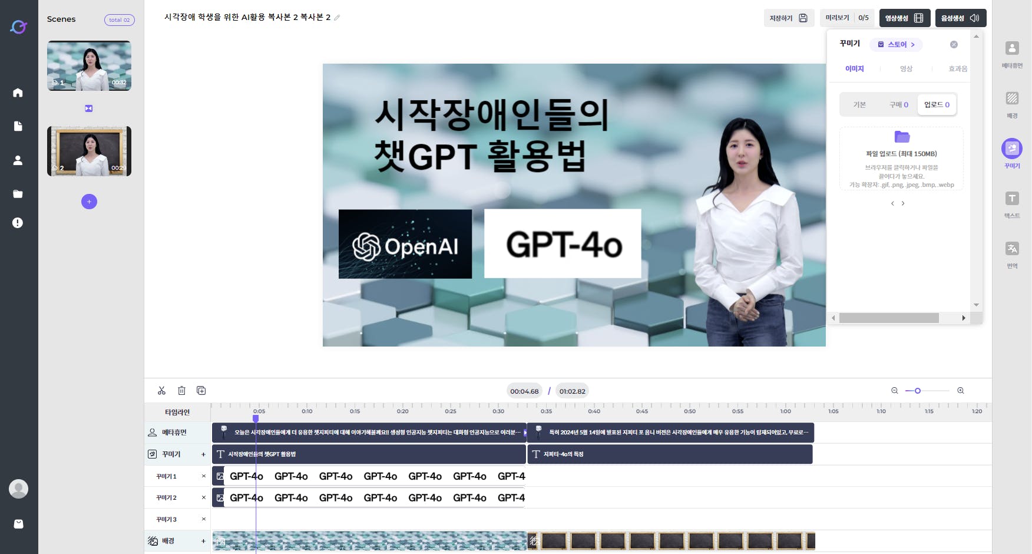Viewport: 1032px width, 554px height.
Task: Open the 꾸미기 panel on right sidebar
Action: coord(1012,154)
